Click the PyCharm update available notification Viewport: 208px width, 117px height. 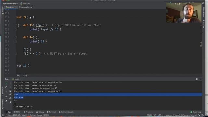pos(27,115)
